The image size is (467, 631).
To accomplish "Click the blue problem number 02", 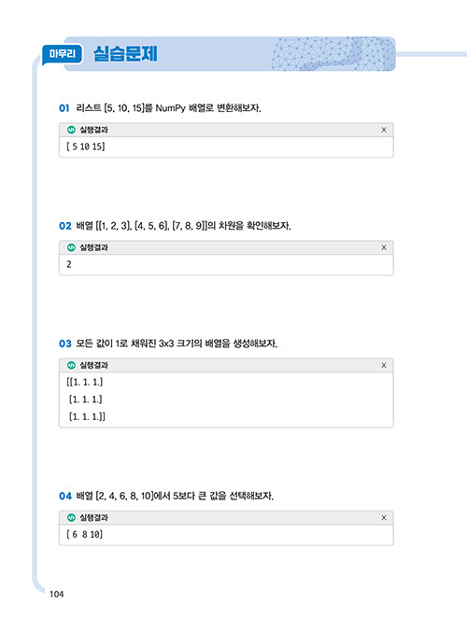I will click(x=65, y=226).
